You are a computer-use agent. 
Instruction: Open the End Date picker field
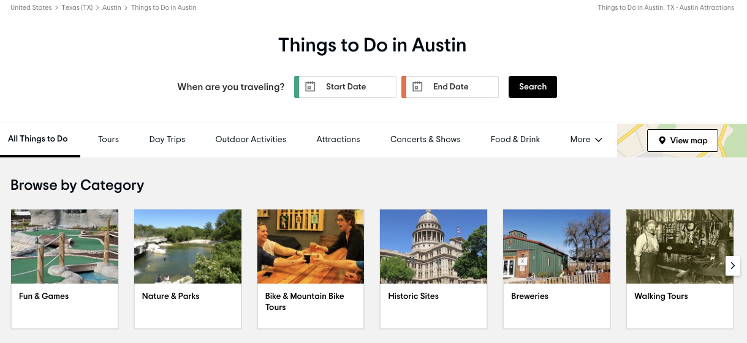[x=451, y=87]
